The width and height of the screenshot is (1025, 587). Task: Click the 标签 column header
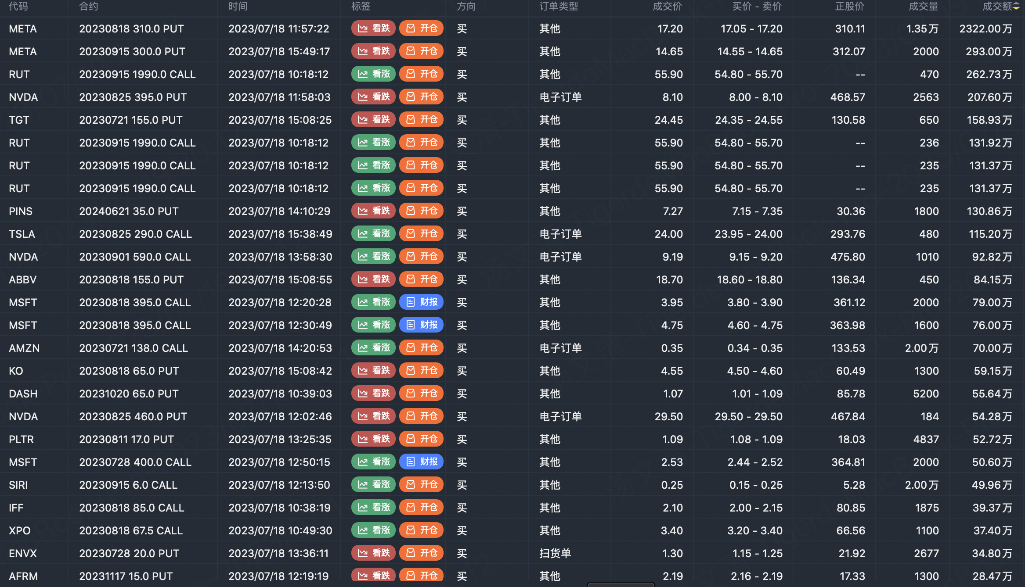[361, 7]
